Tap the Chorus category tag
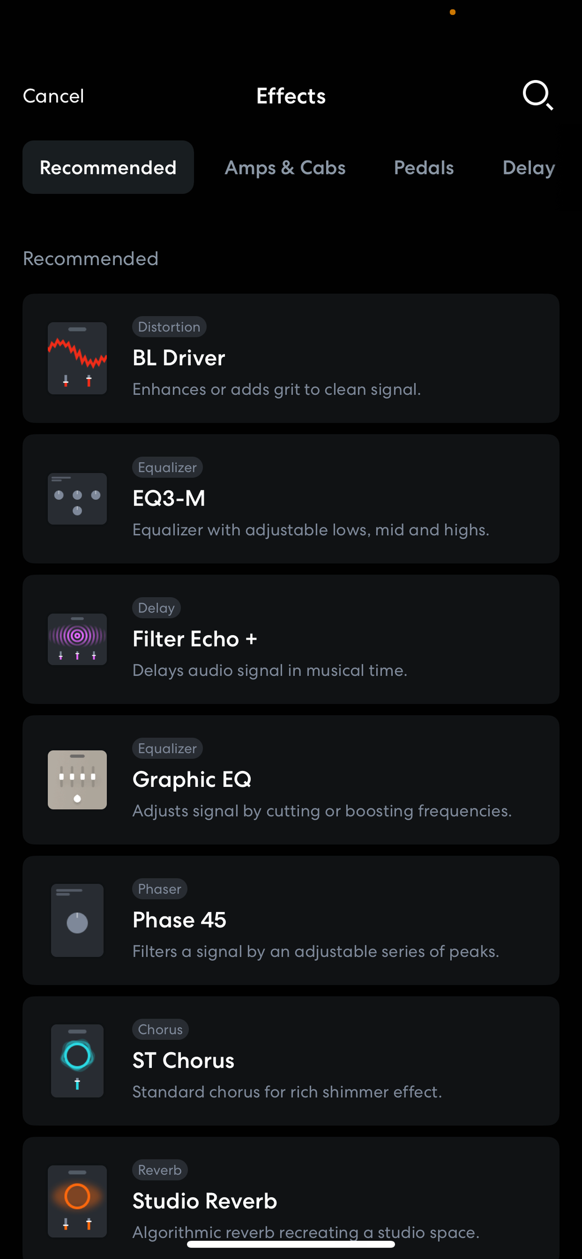This screenshot has width=582, height=1259. click(160, 1029)
